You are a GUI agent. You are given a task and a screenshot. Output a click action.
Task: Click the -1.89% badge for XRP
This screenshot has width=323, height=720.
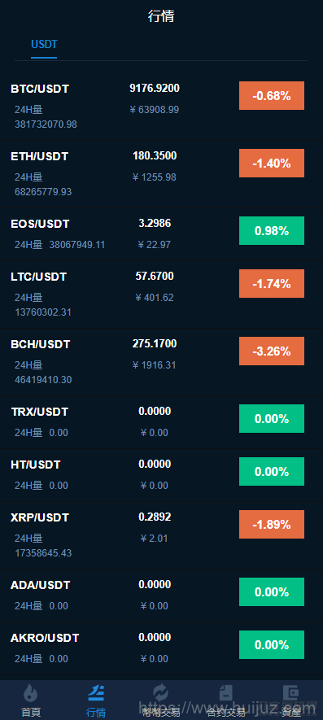(272, 524)
